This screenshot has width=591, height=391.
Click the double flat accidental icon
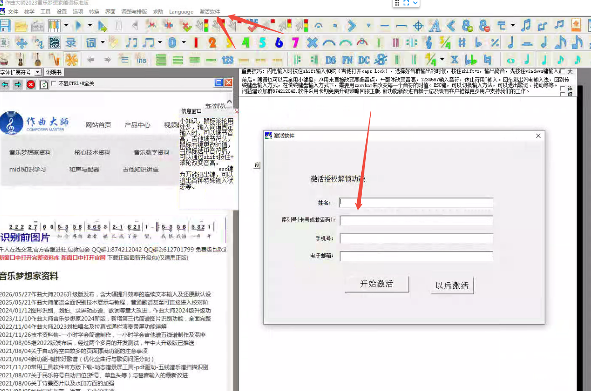coord(471,60)
